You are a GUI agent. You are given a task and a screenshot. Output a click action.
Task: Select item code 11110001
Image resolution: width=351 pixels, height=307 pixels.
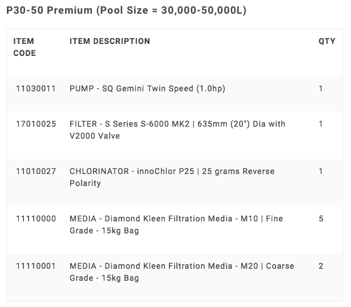pyautogui.click(x=36, y=266)
